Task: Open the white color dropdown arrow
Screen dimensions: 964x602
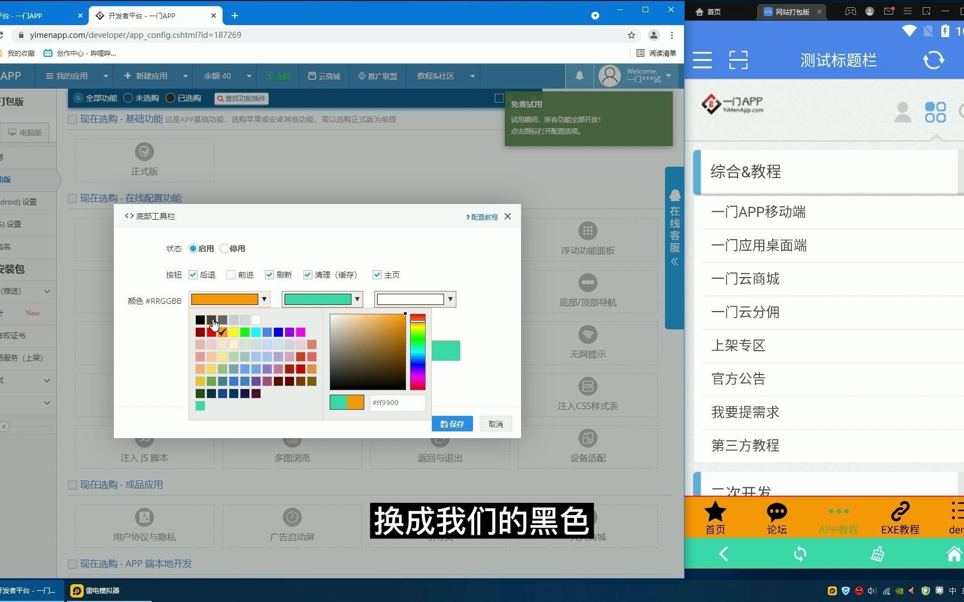Action: [x=450, y=299]
